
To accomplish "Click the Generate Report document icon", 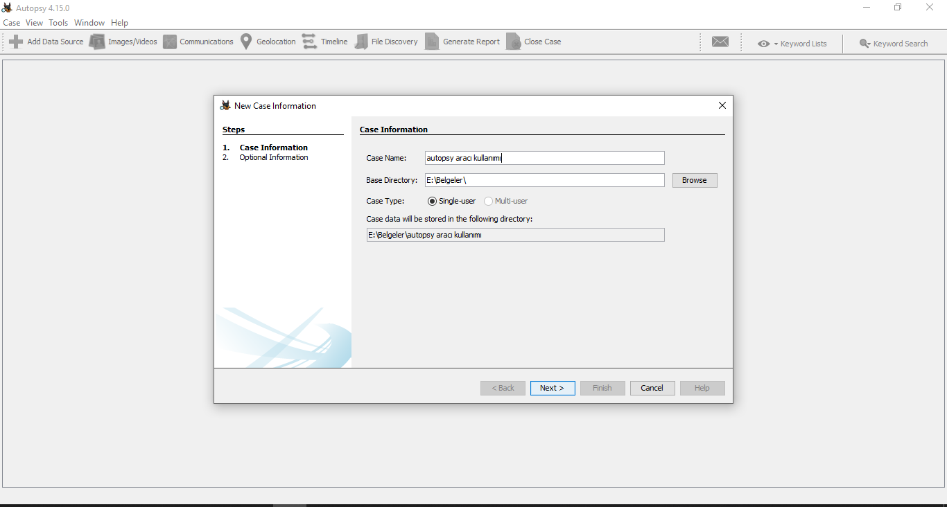I will tap(432, 42).
